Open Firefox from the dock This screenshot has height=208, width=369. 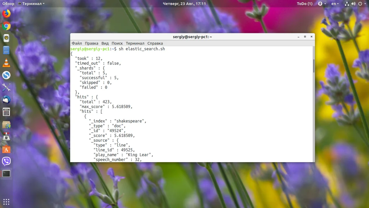pyautogui.click(x=6, y=13)
